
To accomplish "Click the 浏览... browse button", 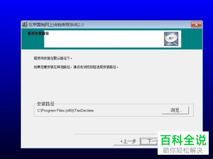I will click(x=176, y=110).
